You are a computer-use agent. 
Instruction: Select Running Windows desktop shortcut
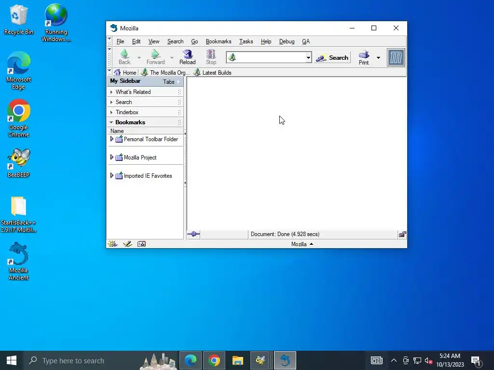pyautogui.click(x=56, y=23)
